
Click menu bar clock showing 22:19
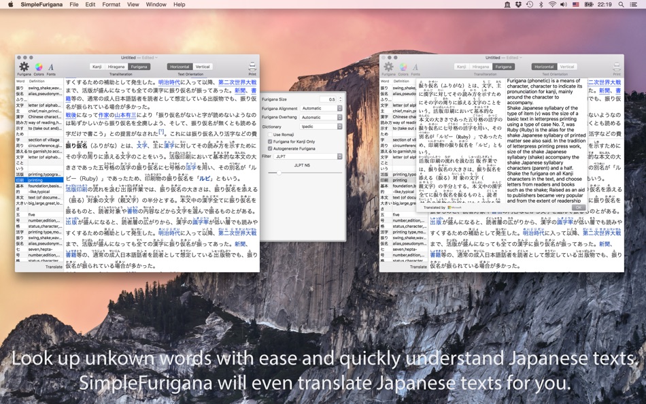[605, 5]
